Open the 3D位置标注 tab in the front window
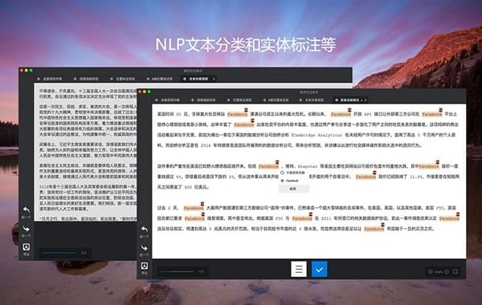Viewport: 482px width, 305px height. pos(276,100)
